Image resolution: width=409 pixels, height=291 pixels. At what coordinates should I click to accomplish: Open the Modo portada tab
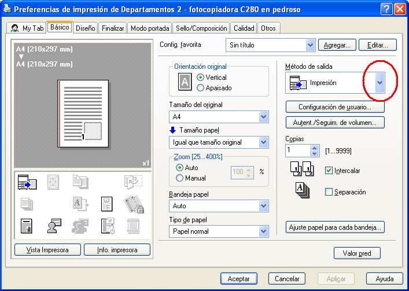[x=150, y=28]
